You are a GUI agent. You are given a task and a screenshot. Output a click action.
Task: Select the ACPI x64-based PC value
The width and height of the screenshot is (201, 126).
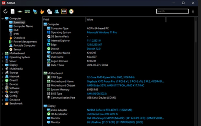click(98, 28)
